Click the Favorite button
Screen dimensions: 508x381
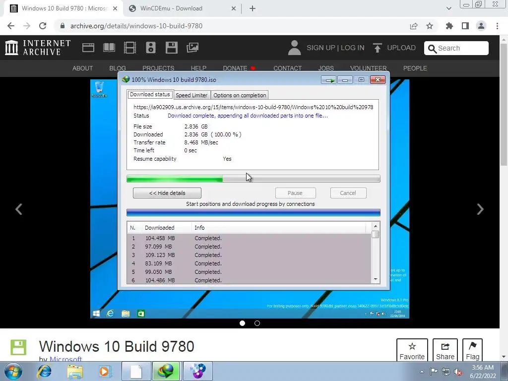(412, 351)
